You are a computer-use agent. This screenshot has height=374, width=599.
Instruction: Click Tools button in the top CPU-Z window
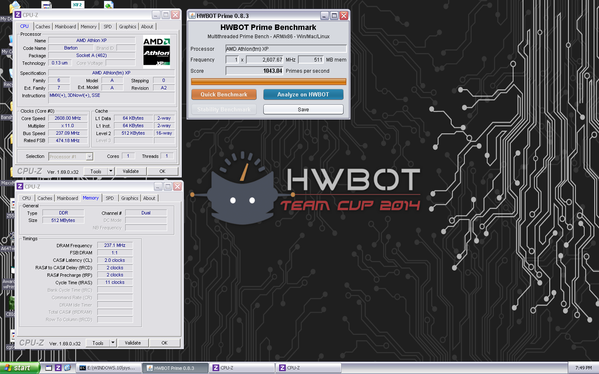[96, 171]
